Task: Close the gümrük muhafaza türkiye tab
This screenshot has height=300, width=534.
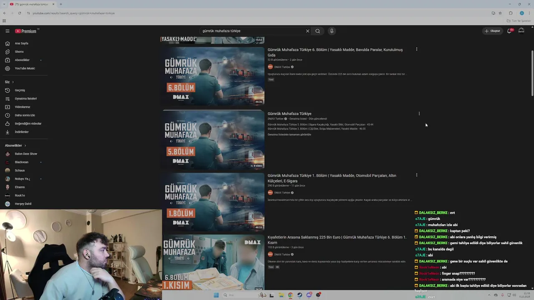Action: pyautogui.click(x=53, y=4)
